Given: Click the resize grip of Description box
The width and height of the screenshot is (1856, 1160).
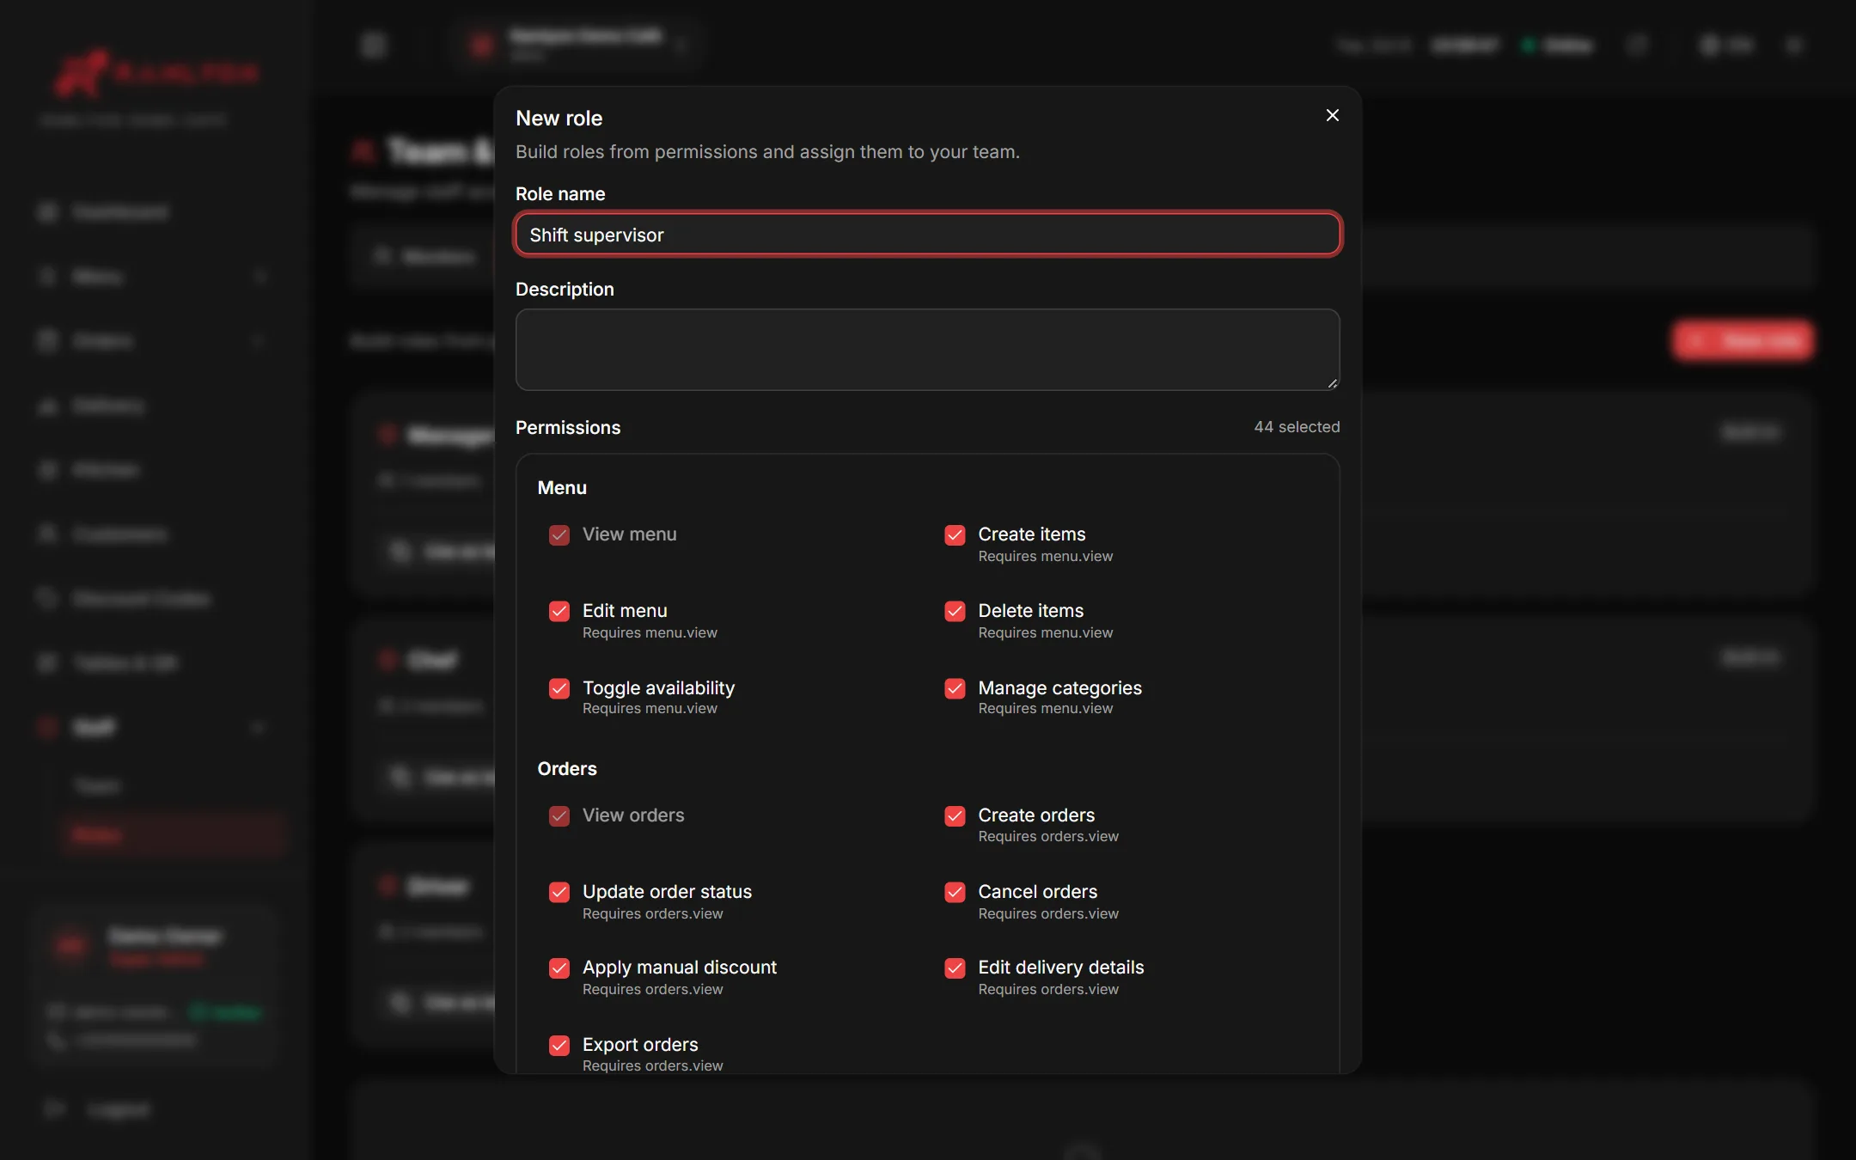Looking at the screenshot, I should 1332,383.
